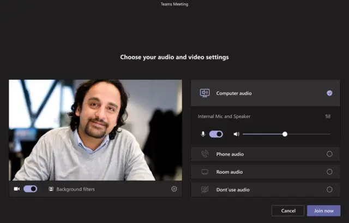This screenshot has width=349, height=223.
Task: Choose the Don't use audio radio button
Action: click(329, 190)
